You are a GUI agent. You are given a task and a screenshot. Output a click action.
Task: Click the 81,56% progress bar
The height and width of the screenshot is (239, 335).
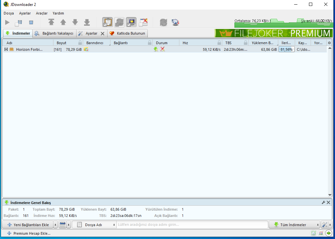pyautogui.click(x=287, y=49)
